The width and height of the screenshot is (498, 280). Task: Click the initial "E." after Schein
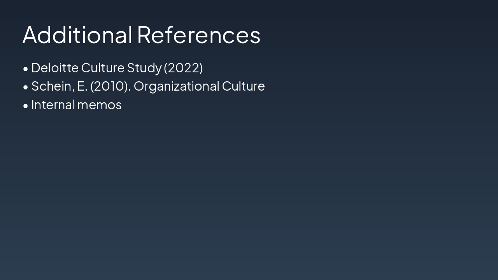[82, 86]
